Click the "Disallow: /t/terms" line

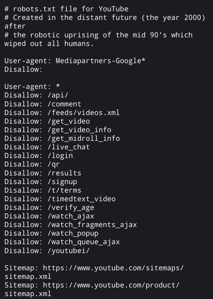click(43, 190)
